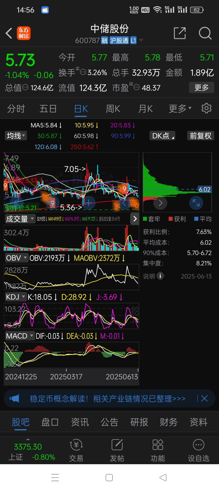Tap the 融 margin badge
Image resolution: width=219 pixels, height=491 pixels.
105,41
